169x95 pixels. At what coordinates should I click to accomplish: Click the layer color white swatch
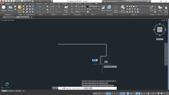(x=134, y=7)
